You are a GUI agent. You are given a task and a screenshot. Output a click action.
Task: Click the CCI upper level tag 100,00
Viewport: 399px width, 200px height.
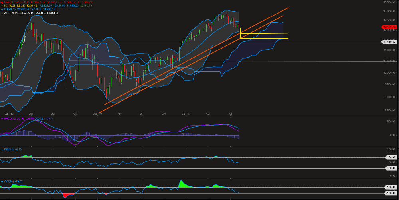click(x=391, y=187)
